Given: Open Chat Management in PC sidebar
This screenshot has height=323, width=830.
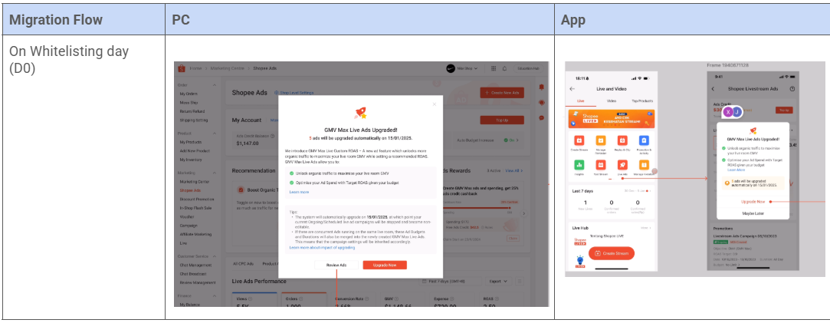Looking at the screenshot, I should coord(195,265).
